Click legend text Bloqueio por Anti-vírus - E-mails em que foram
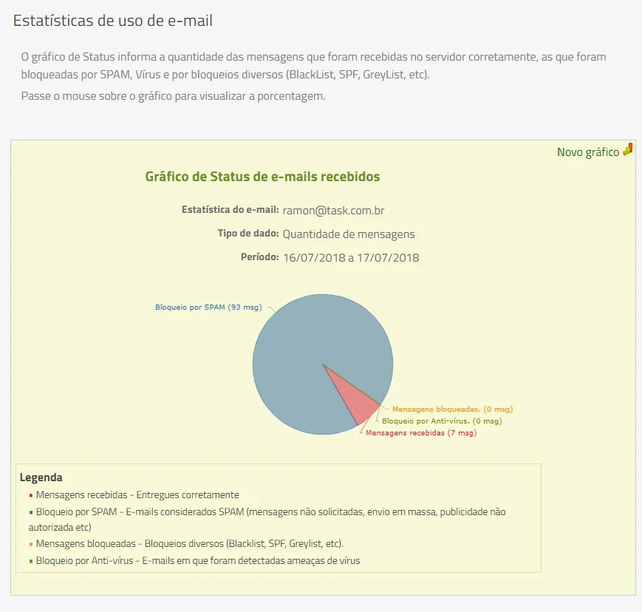Viewport: 642px width, 612px height. click(x=198, y=561)
